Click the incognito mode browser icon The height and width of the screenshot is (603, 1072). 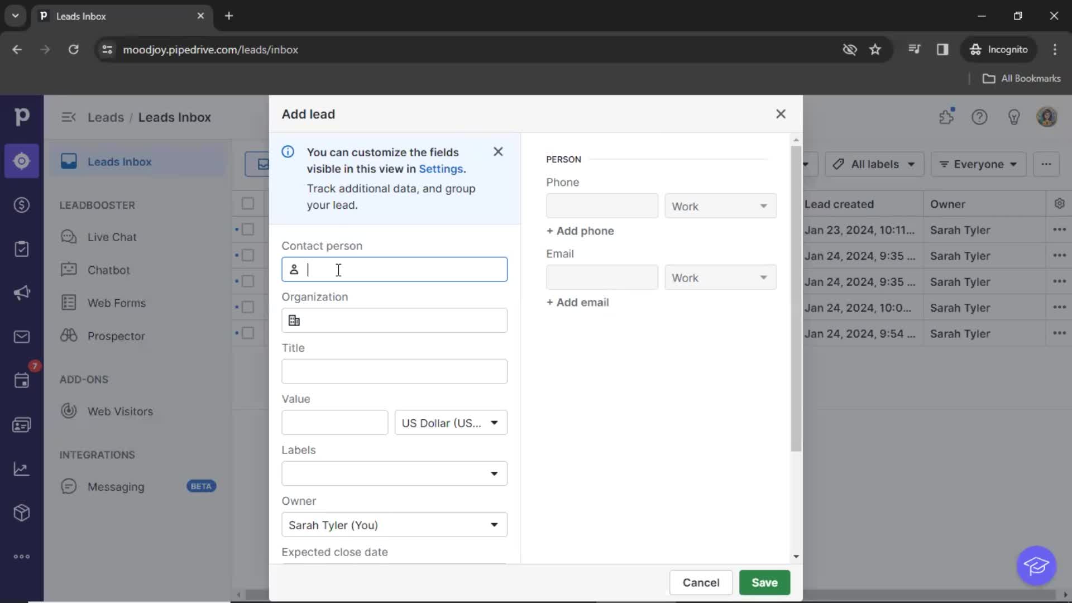pos(975,49)
